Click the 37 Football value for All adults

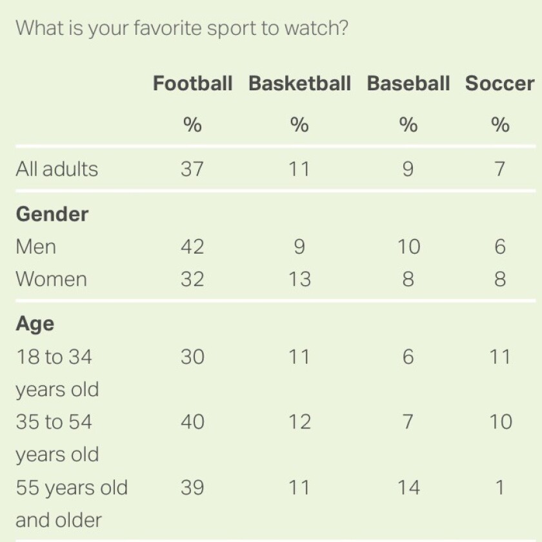coord(192,169)
